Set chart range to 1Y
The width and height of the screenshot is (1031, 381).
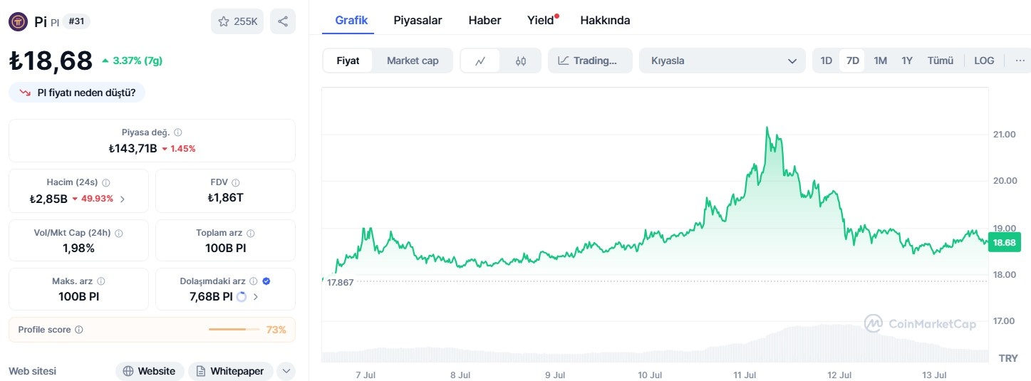[x=907, y=61]
